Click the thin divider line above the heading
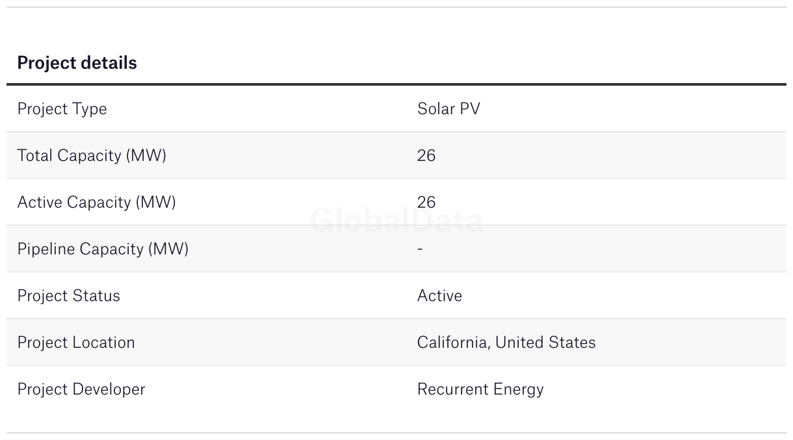This screenshot has height=440, width=793. (396, 7)
